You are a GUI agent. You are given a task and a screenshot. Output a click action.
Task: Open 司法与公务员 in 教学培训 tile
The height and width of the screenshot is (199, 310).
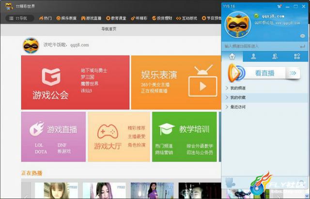(x=200, y=153)
